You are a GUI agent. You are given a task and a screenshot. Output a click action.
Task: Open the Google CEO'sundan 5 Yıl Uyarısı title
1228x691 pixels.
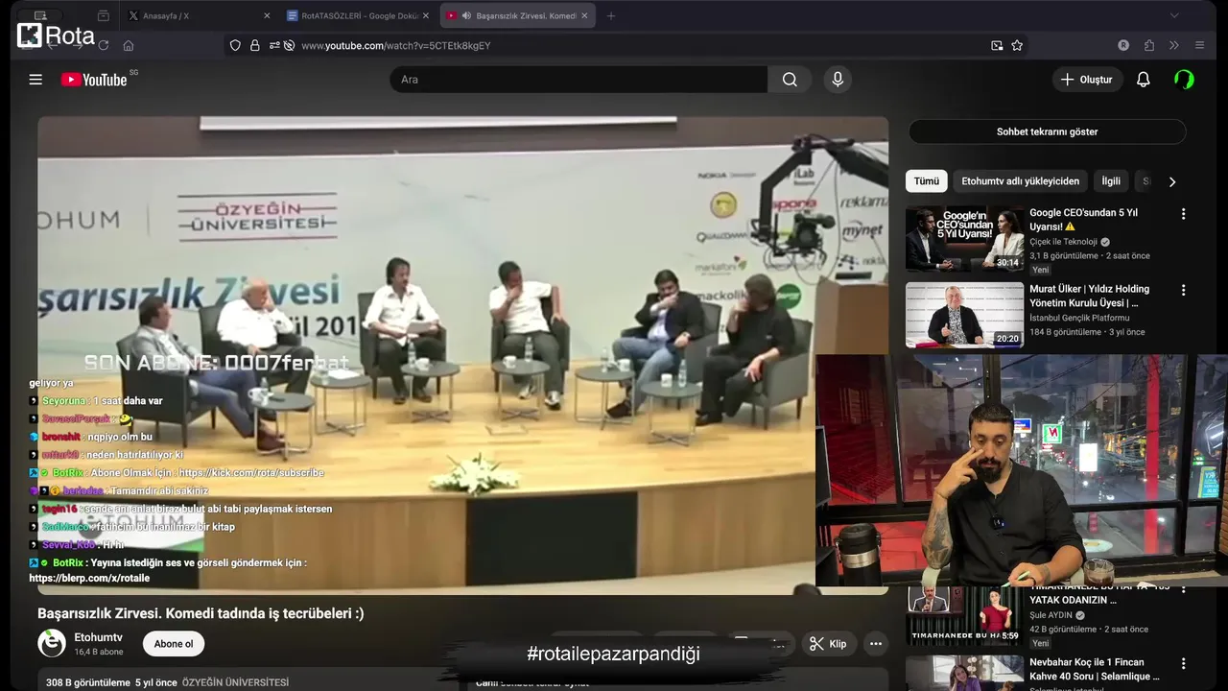point(1083,220)
